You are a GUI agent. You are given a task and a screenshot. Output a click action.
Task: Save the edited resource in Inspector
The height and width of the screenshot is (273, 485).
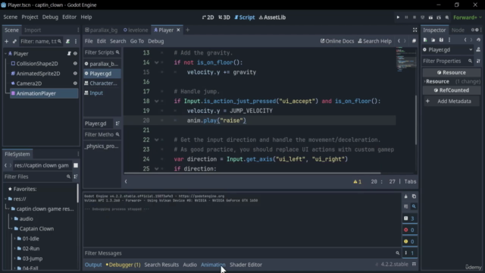[441, 40]
